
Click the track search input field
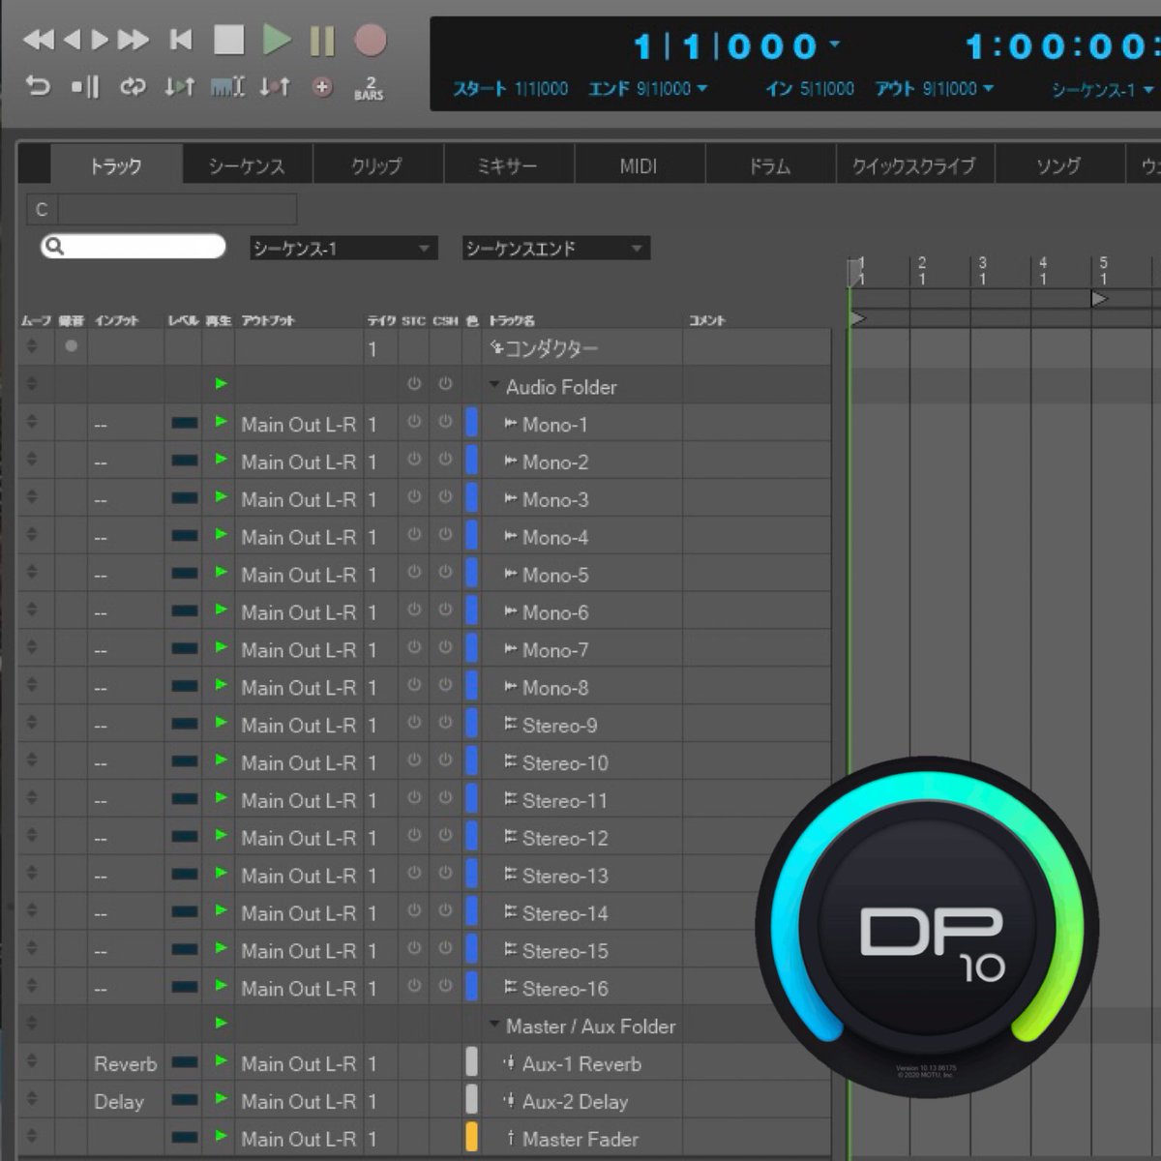(134, 247)
